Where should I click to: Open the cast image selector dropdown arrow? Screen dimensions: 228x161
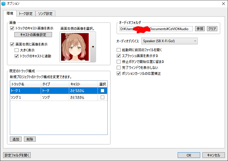click(93, 47)
